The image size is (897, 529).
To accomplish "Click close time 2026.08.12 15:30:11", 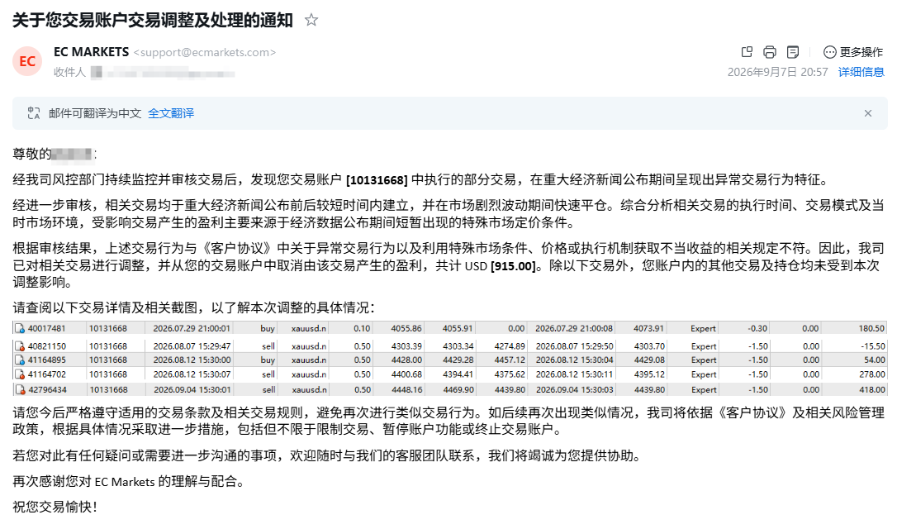I will click(574, 374).
